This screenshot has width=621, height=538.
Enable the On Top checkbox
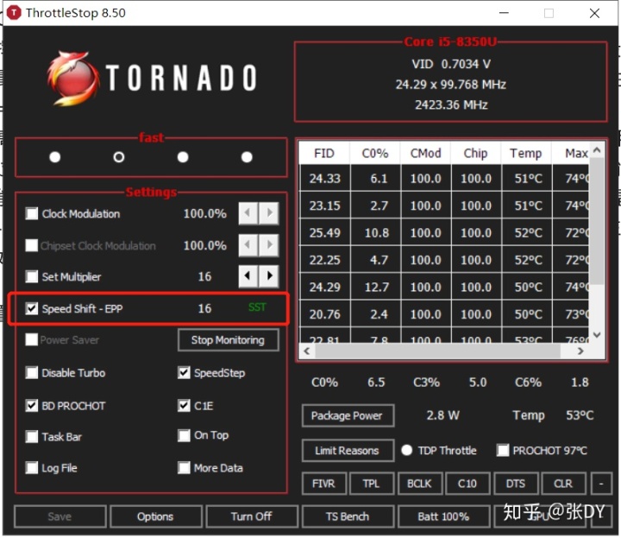[184, 435]
